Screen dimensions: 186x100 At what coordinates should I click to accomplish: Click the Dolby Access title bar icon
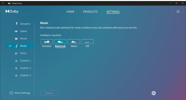(x=9, y=3)
